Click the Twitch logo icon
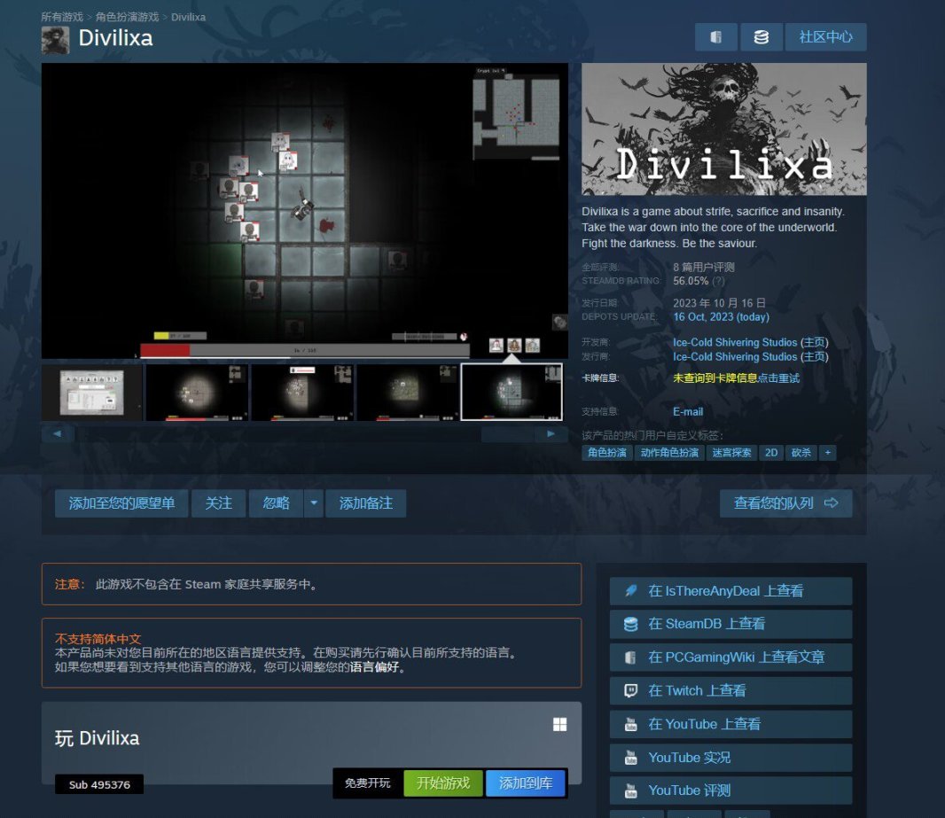Viewport: 945px width, 818px height. 630,691
